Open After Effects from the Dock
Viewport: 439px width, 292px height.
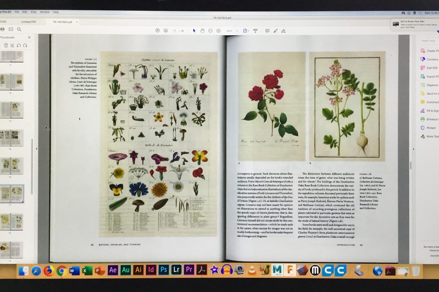click(113, 270)
